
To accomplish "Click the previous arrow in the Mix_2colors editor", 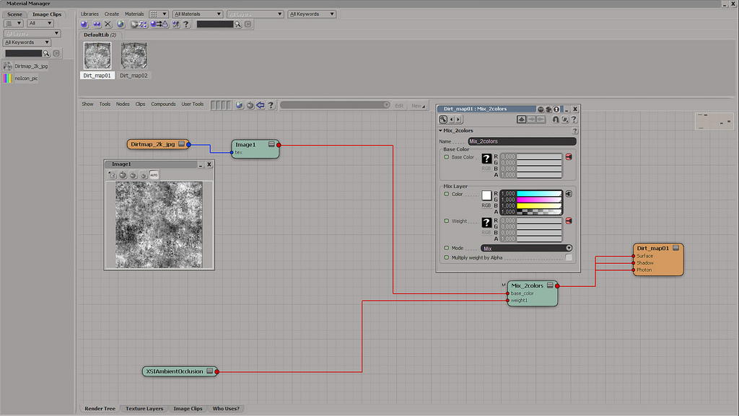I will pos(452,120).
